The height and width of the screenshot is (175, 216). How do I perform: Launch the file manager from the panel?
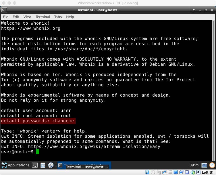(x=43, y=165)
